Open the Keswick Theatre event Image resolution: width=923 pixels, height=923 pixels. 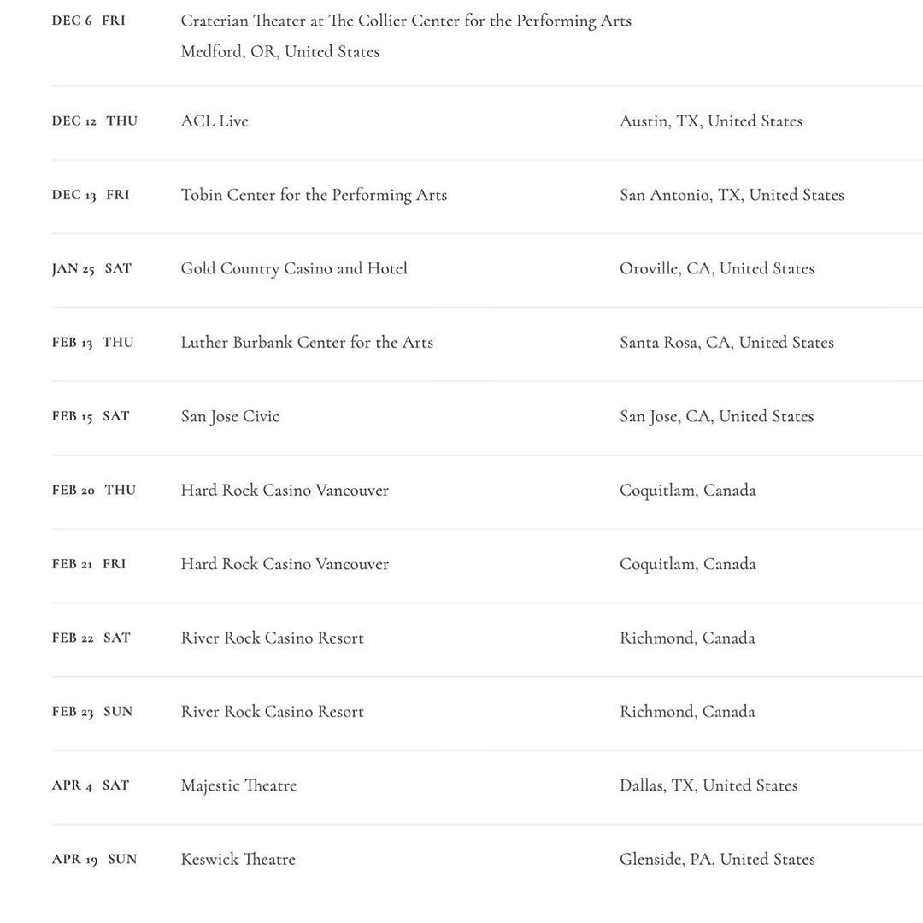tap(238, 860)
